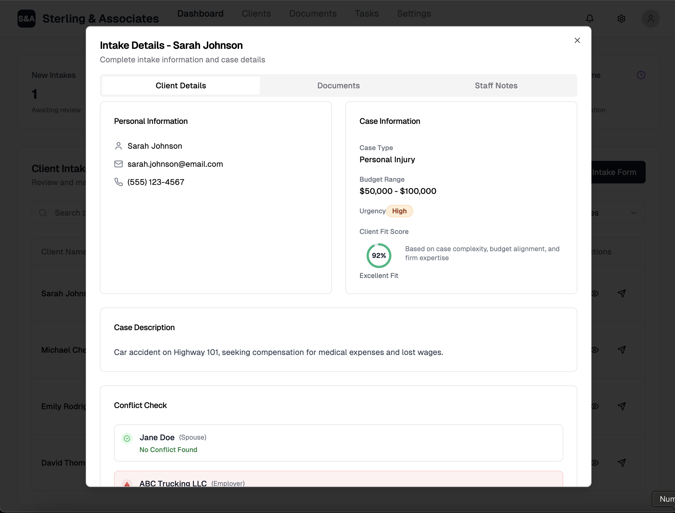Switch to the Documents tab
Image resolution: width=675 pixels, height=513 pixels.
tap(338, 85)
